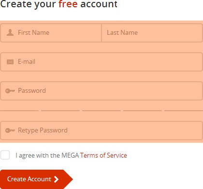Tick the agree to Terms checkbox
Image resolution: width=203 pixels, height=189 pixels.
[5, 155]
